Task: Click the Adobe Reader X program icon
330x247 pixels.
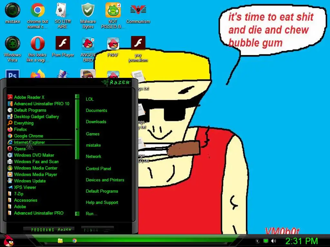Action: tap(10, 97)
